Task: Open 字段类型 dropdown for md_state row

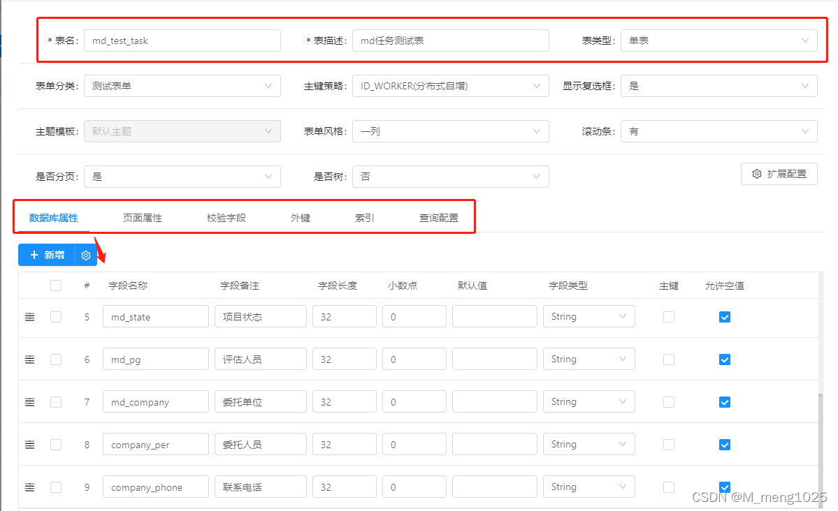Action: tap(589, 317)
